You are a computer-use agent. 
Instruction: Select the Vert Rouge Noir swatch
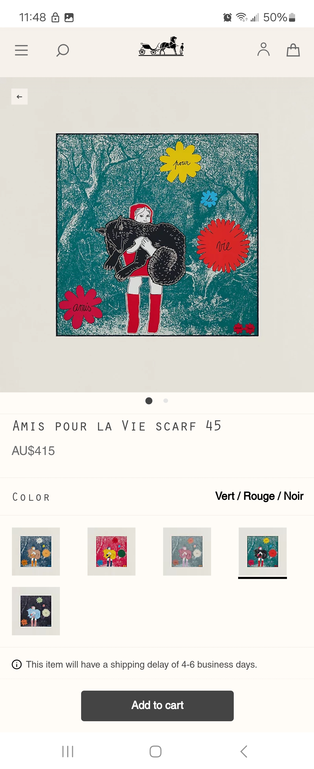pos(263,551)
